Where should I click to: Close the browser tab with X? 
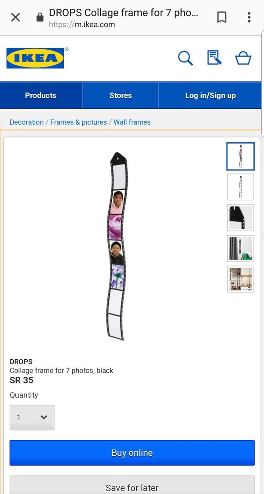[15, 17]
